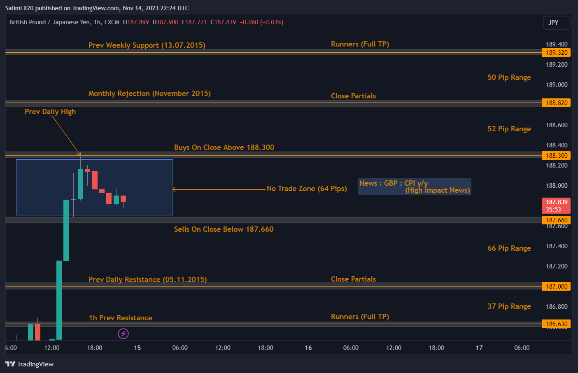Click the close value C187.839
The height and width of the screenshot is (373, 578).
223,22
